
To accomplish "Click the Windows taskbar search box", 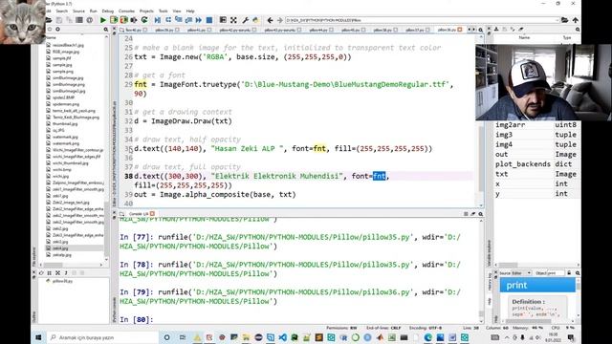I will click(x=102, y=337).
